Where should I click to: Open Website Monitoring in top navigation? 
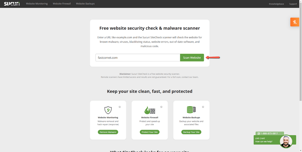[x=37, y=4]
